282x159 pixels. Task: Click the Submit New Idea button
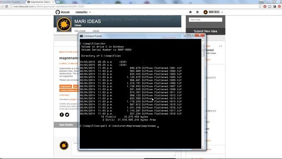[205, 31]
